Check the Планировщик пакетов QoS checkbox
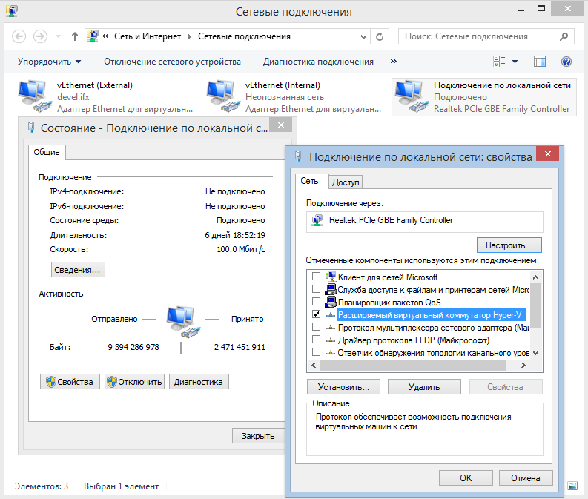Screen dimensions: 588x499 pos(317,302)
